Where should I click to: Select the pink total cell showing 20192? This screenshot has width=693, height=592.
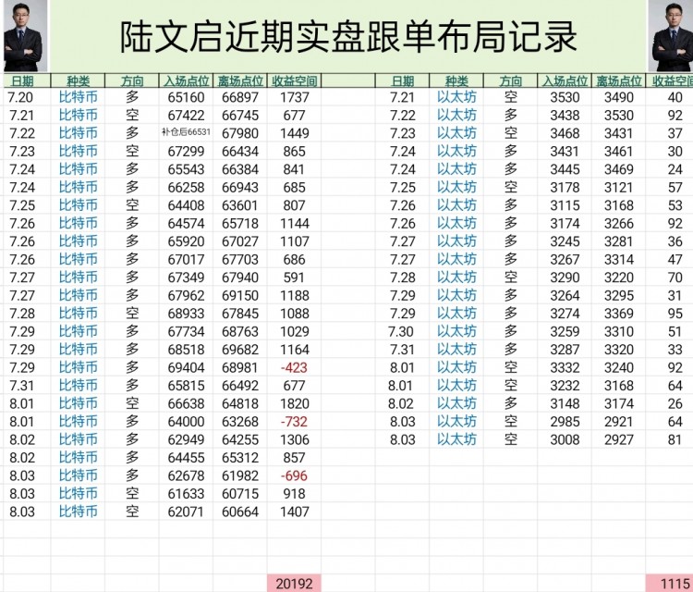(x=295, y=583)
